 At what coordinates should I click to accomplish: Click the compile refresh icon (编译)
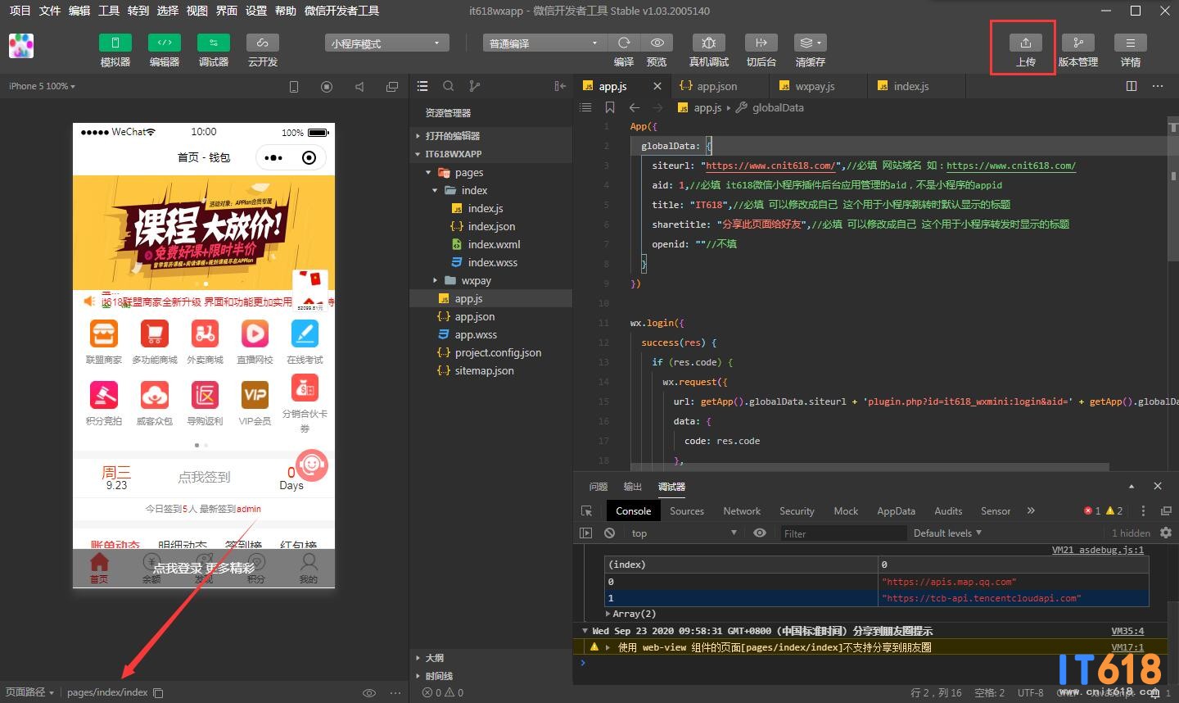624,43
